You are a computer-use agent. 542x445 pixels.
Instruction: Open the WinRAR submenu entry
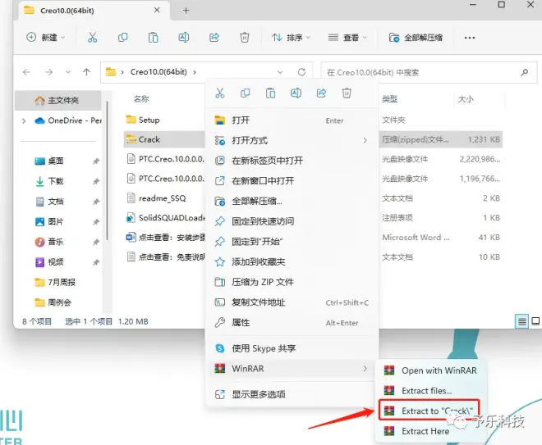point(292,369)
